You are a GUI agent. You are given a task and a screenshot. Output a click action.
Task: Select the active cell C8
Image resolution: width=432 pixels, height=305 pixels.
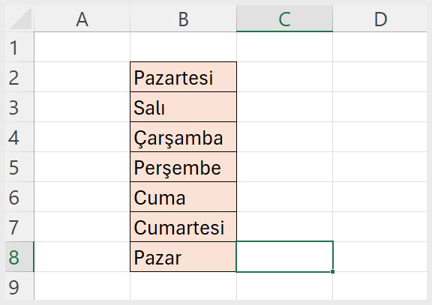click(284, 257)
